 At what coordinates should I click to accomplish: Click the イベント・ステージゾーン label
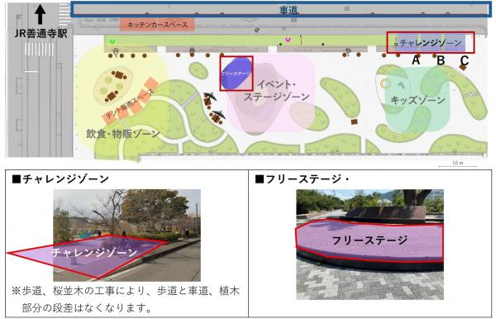pos(276,90)
